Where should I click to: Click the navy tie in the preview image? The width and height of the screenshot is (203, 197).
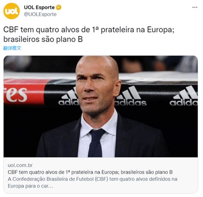click(x=96, y=143)
